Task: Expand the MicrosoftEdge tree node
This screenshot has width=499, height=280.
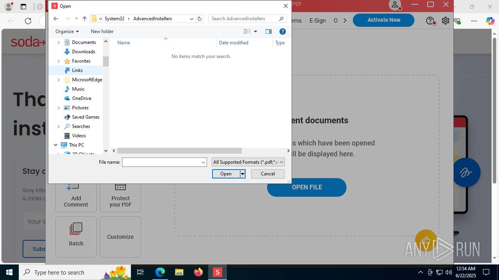Action: click(x=59, y=80)
